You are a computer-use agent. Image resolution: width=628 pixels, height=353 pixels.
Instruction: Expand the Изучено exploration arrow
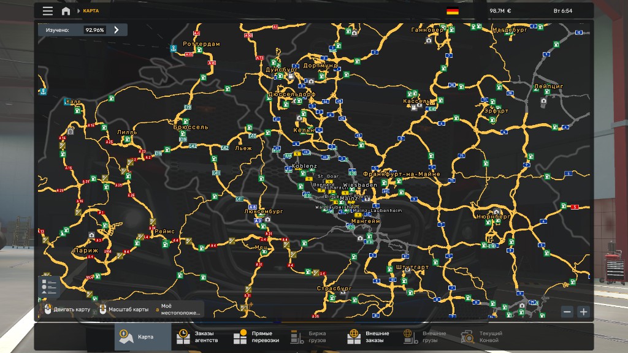pyautogui.click(x=117, y=30)
